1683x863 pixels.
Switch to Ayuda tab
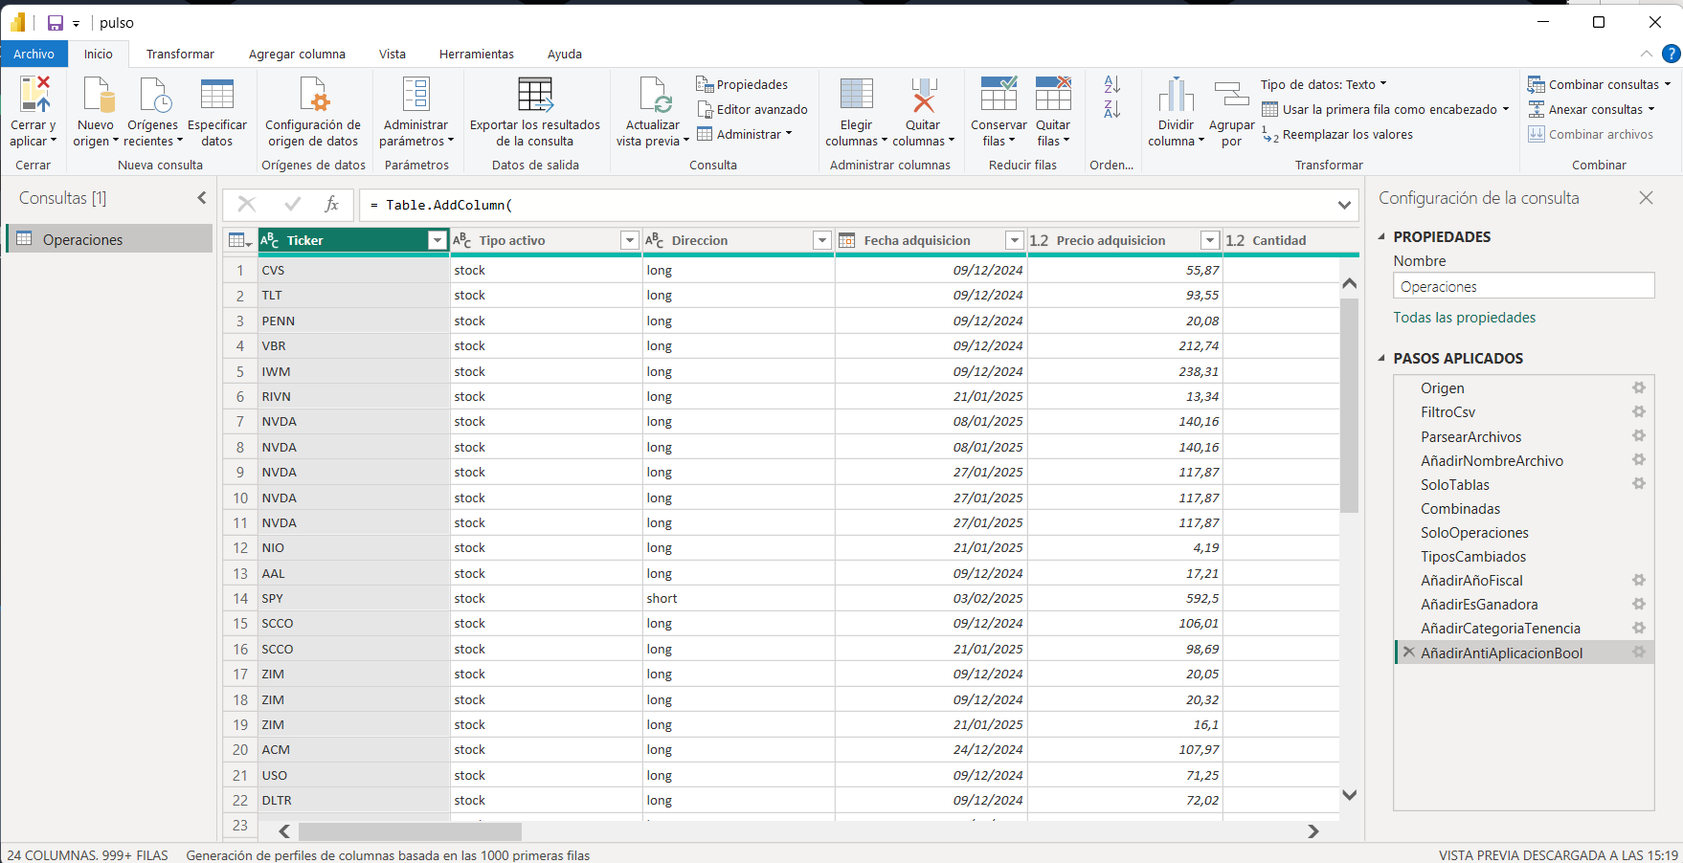click(565, 54)
